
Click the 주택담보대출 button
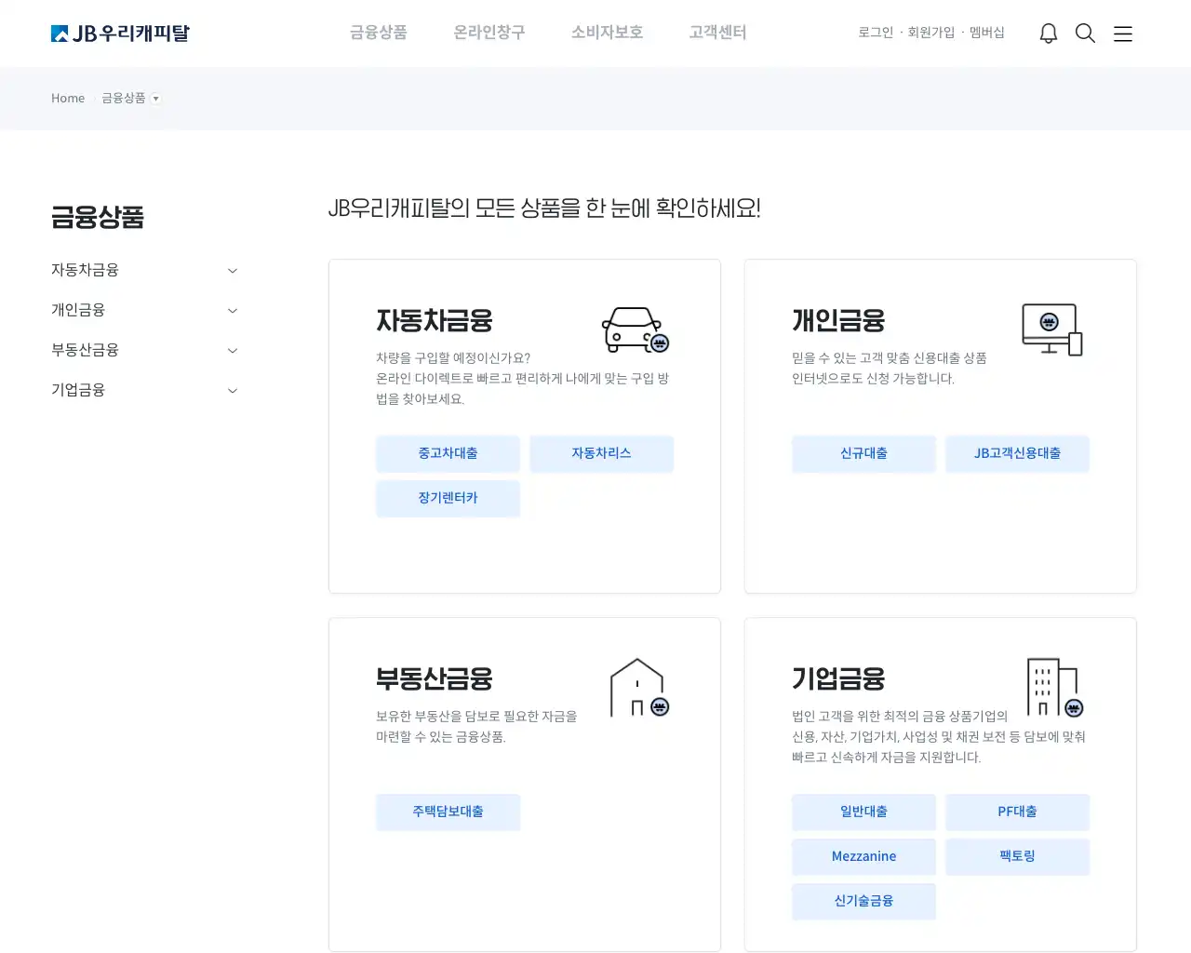[448, 812]
